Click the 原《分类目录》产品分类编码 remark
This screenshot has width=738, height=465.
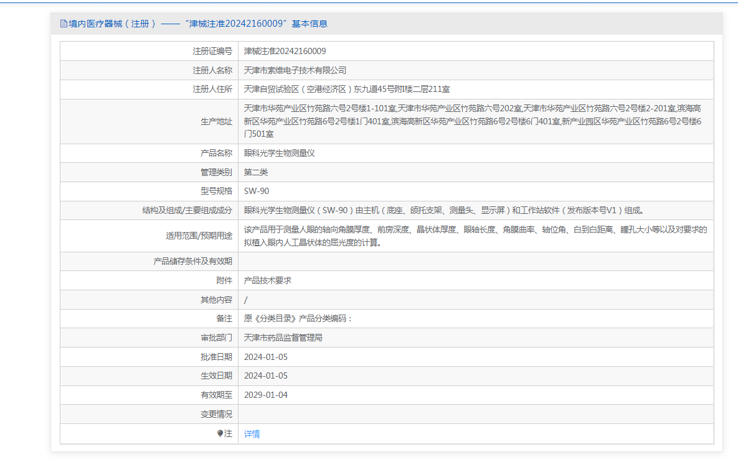298,319
